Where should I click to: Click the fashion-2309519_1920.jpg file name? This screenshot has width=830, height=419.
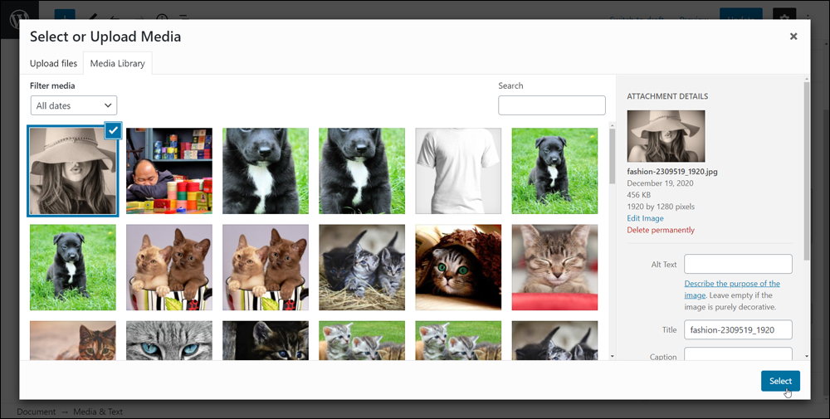point(672,172)
